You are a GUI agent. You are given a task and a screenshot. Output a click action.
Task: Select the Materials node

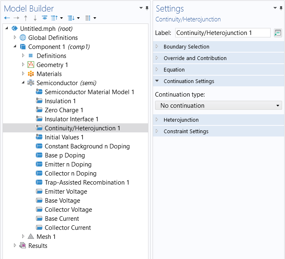[x=49, y=74]
